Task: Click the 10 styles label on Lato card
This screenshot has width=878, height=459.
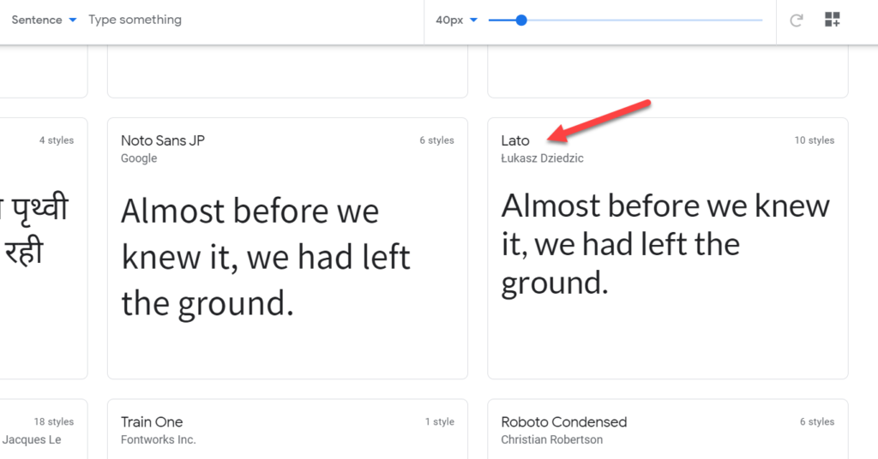Action: (815, 140)
